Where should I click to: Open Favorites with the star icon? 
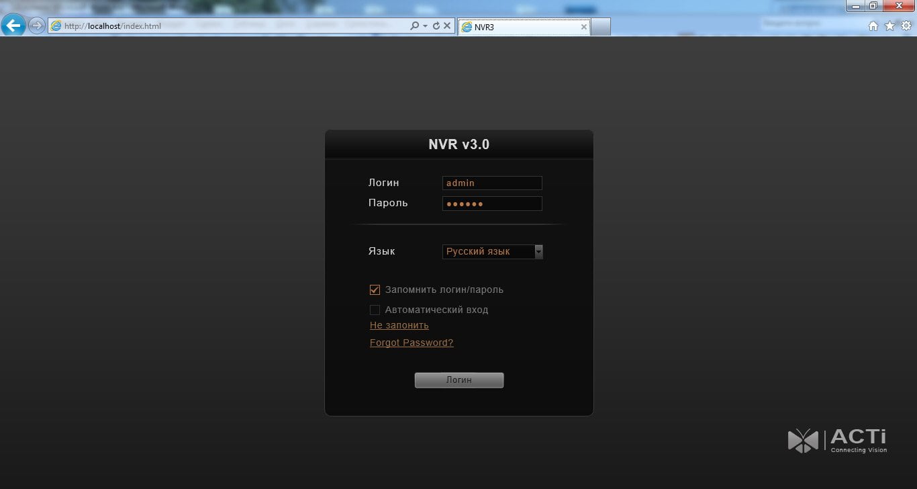(x=890, y=26)
